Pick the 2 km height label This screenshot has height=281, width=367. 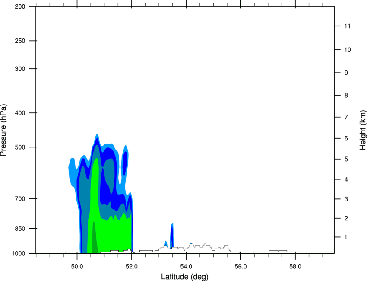point(346,218)
